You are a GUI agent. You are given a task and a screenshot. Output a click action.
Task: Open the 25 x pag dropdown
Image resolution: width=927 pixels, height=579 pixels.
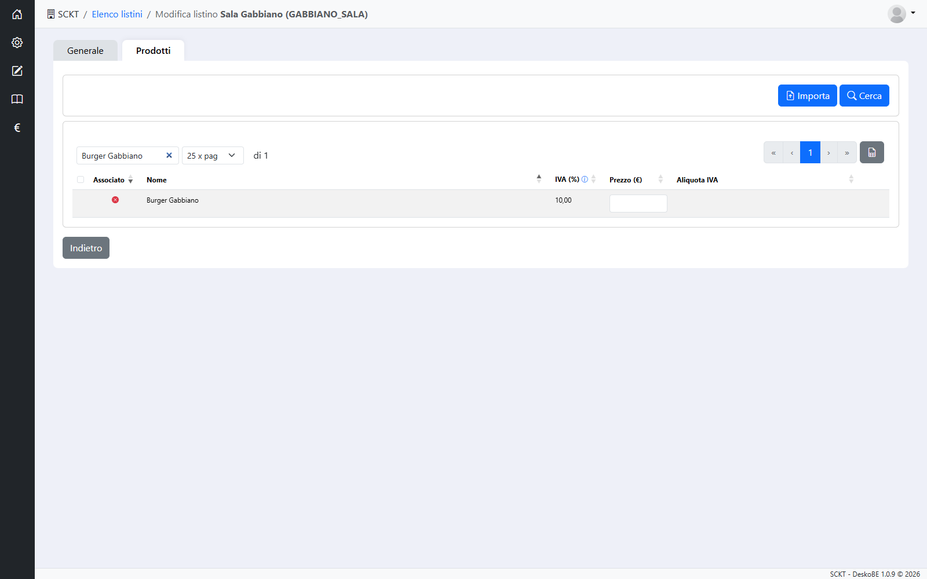click(213, 155)
